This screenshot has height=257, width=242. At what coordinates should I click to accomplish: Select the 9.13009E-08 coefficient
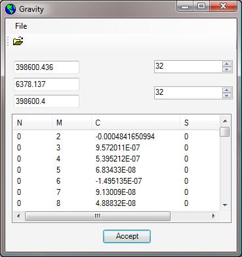(x=115, y=192)
